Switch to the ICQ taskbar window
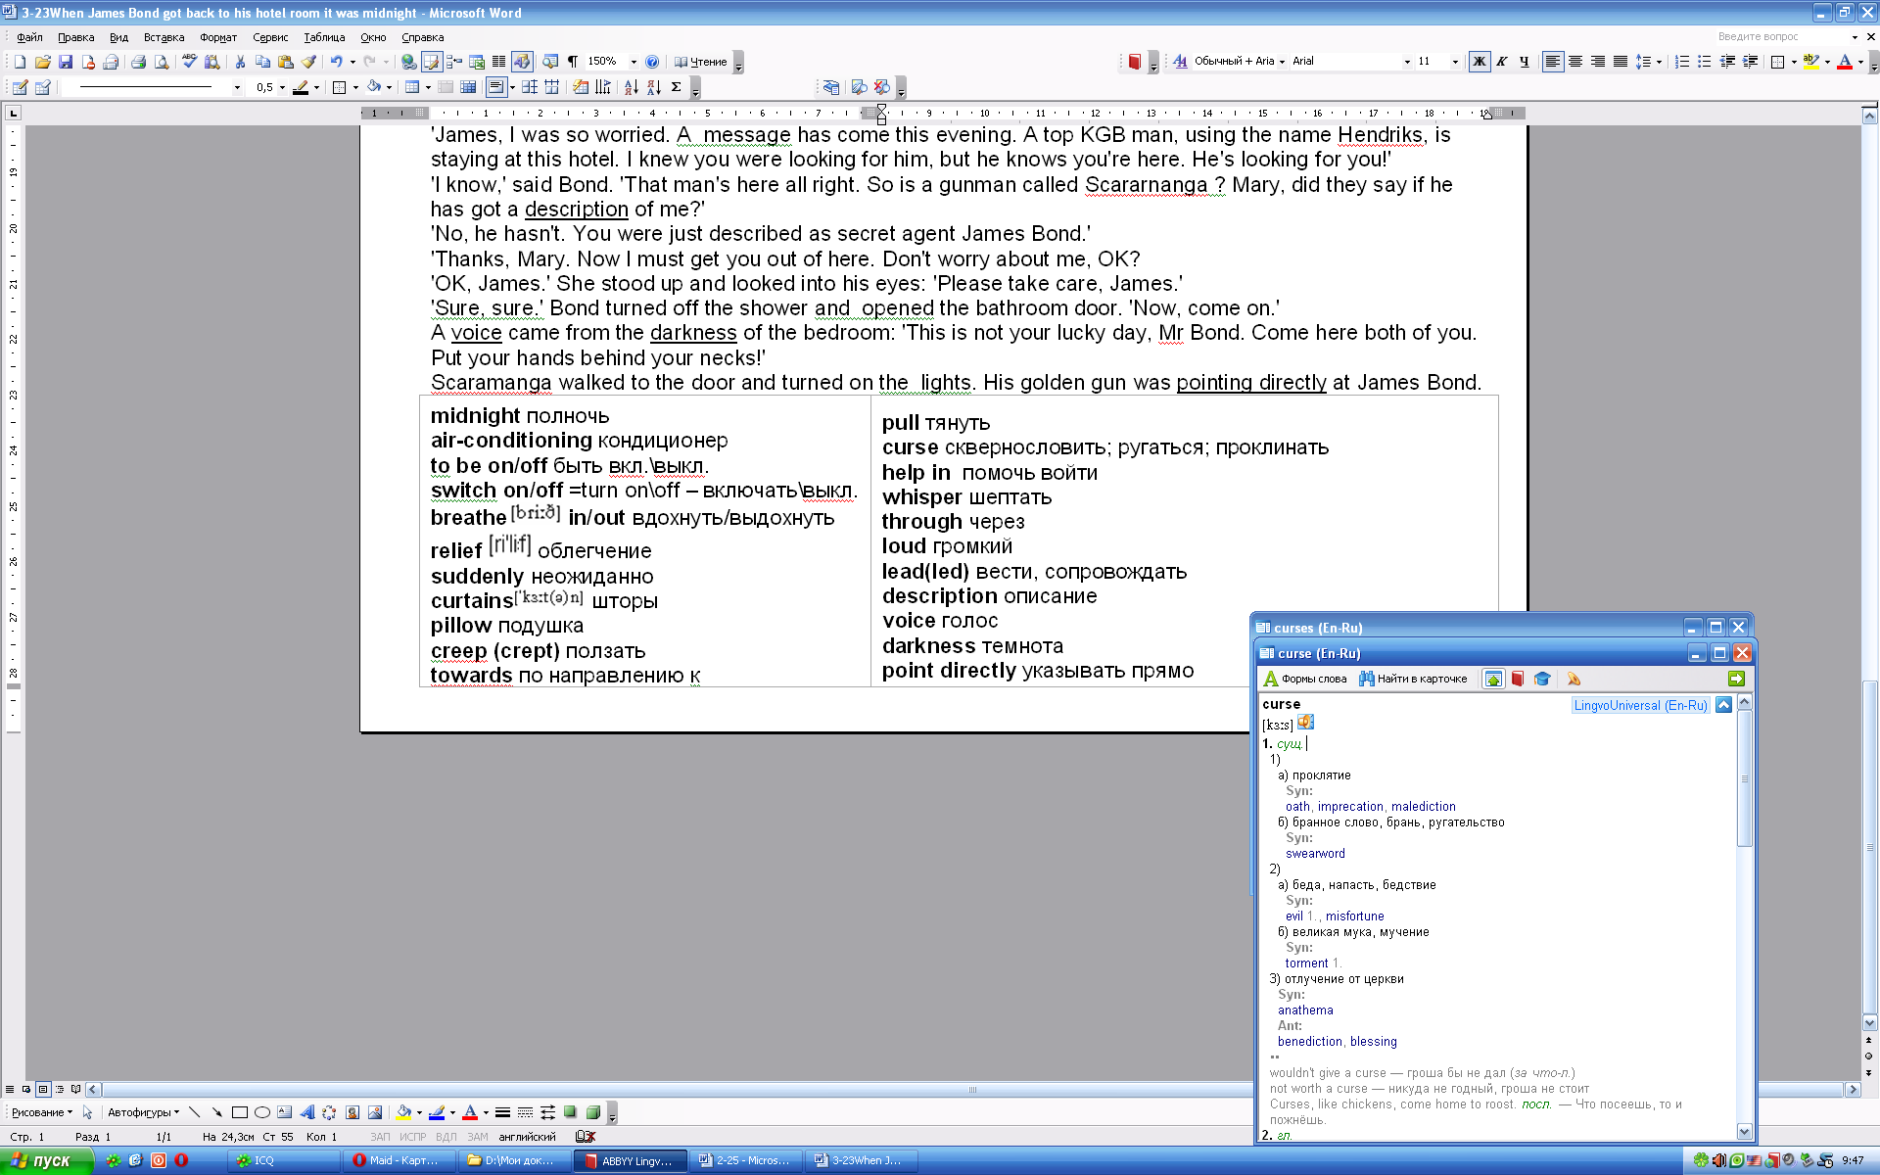1880x1175 pixels. [x=283, y=1160]
